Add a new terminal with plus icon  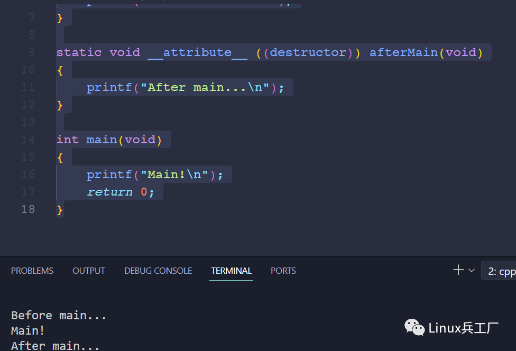pos(458,270)
